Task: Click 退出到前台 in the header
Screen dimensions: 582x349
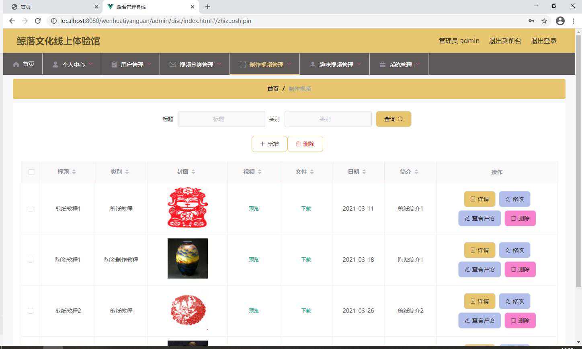Action: [505, 41]
